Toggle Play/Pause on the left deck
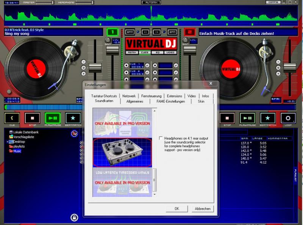Viewport: 303px width, 225px height. [53, 118]
